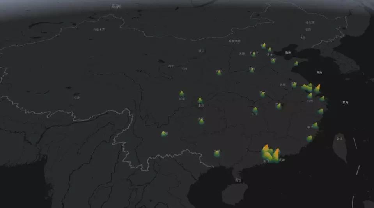The width and height of the screenshot is (374, 208).
Task: Click the 长沙 text label
Action: click(x=254, y=114)
